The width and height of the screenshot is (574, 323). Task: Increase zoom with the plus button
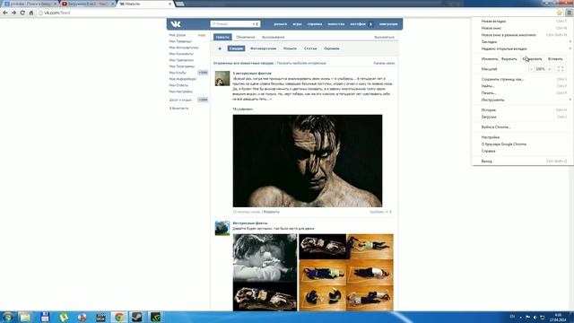549,69
